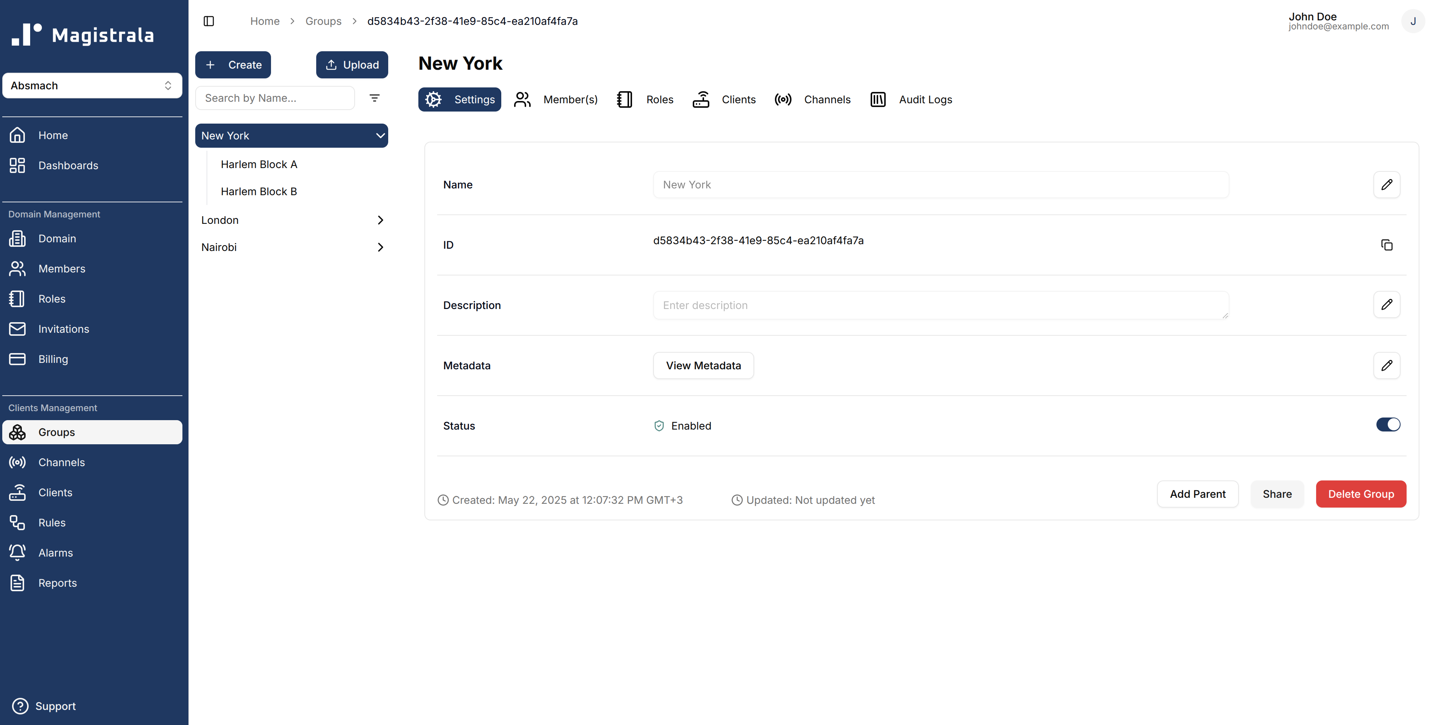Disable the group Status toggle
The image size is (1439, 725).
point(1388,425)
